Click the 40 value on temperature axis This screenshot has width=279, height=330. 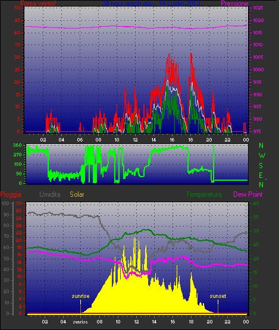256,203
